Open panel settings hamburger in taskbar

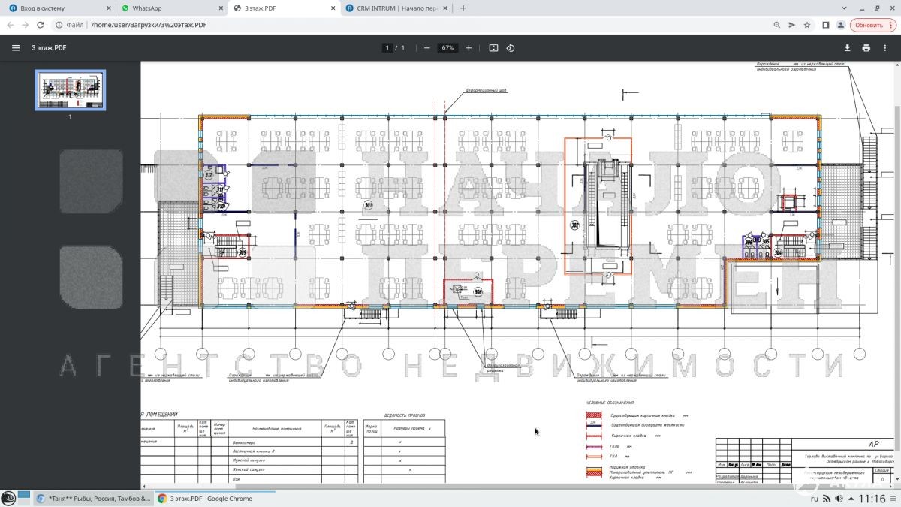893,499
